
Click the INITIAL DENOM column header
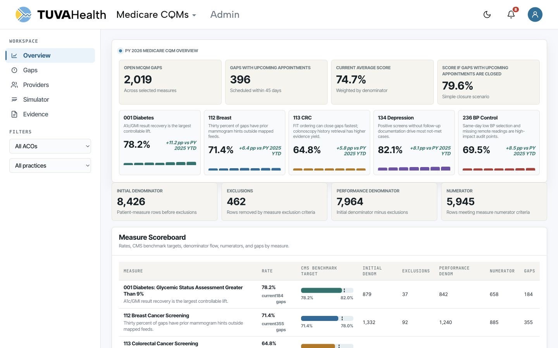[372, 271]
